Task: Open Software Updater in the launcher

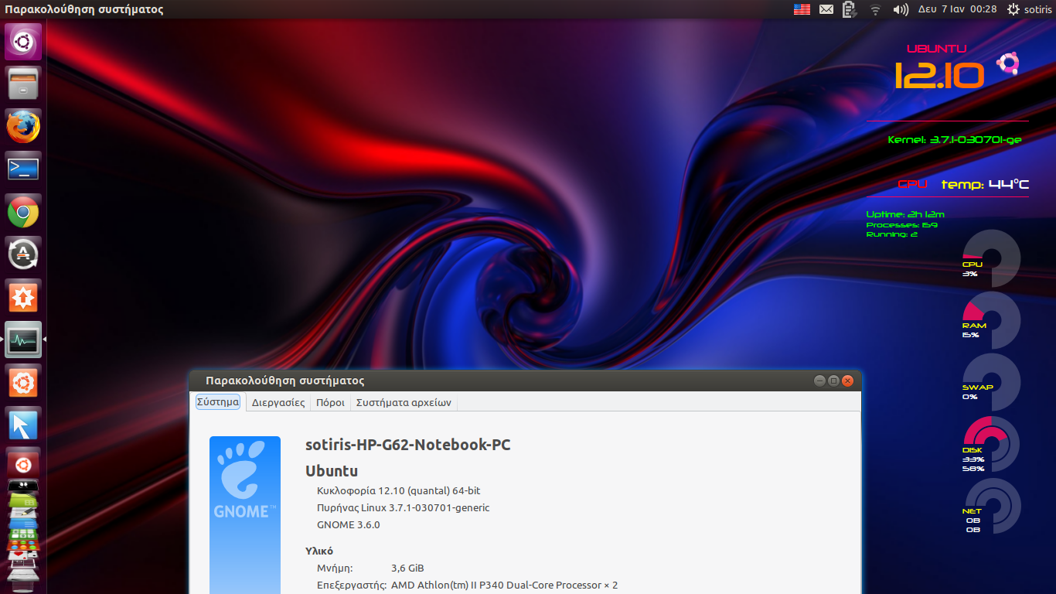Action: (x=23, y=254)
